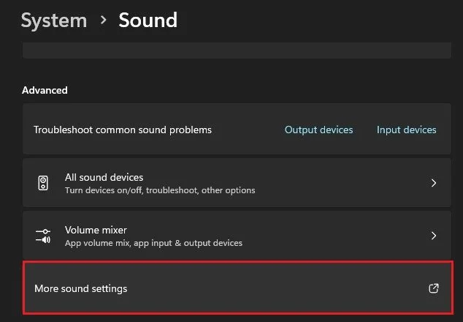Image resolution: width=463 pixels, height=322 pixels.
Task: Open Output devices troubleshooter link
Action: tap(318, 130)
